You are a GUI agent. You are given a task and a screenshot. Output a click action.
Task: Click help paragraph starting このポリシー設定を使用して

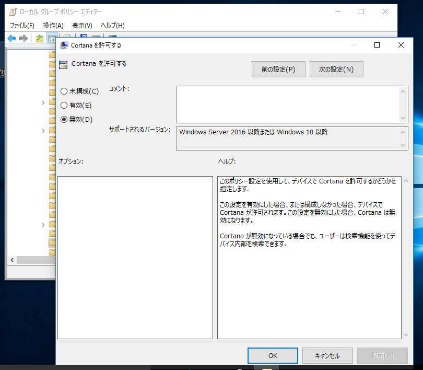click(x=308, y=185)
